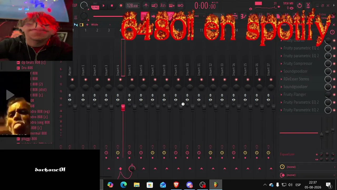
Task: Select the Insert 1 mixer track
Action: tap(83, 70)
